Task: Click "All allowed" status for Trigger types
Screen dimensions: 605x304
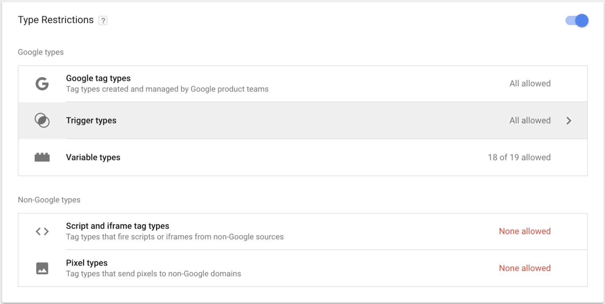Action: click(x=530, y=121)
